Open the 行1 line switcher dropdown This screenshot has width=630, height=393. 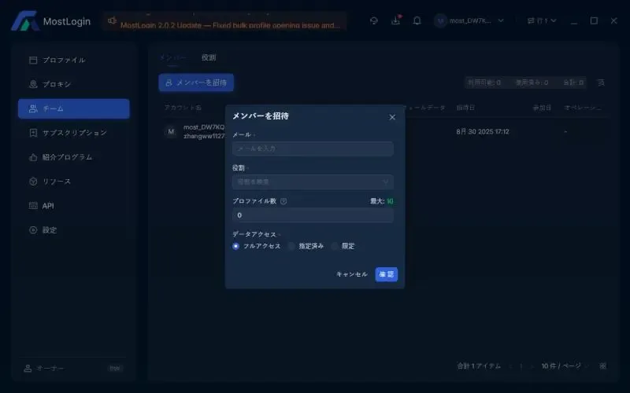(x=542, y=20)
